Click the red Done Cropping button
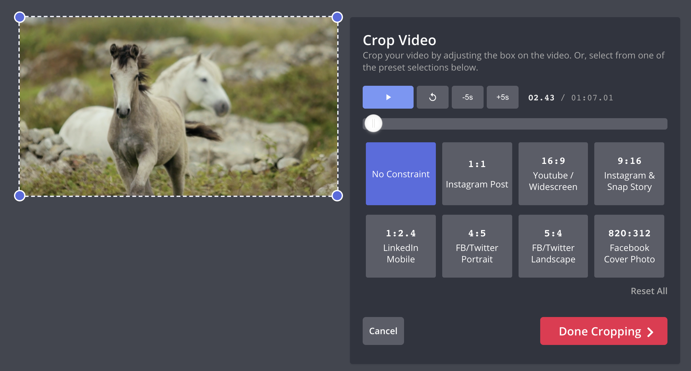 (x=604, y=331)
